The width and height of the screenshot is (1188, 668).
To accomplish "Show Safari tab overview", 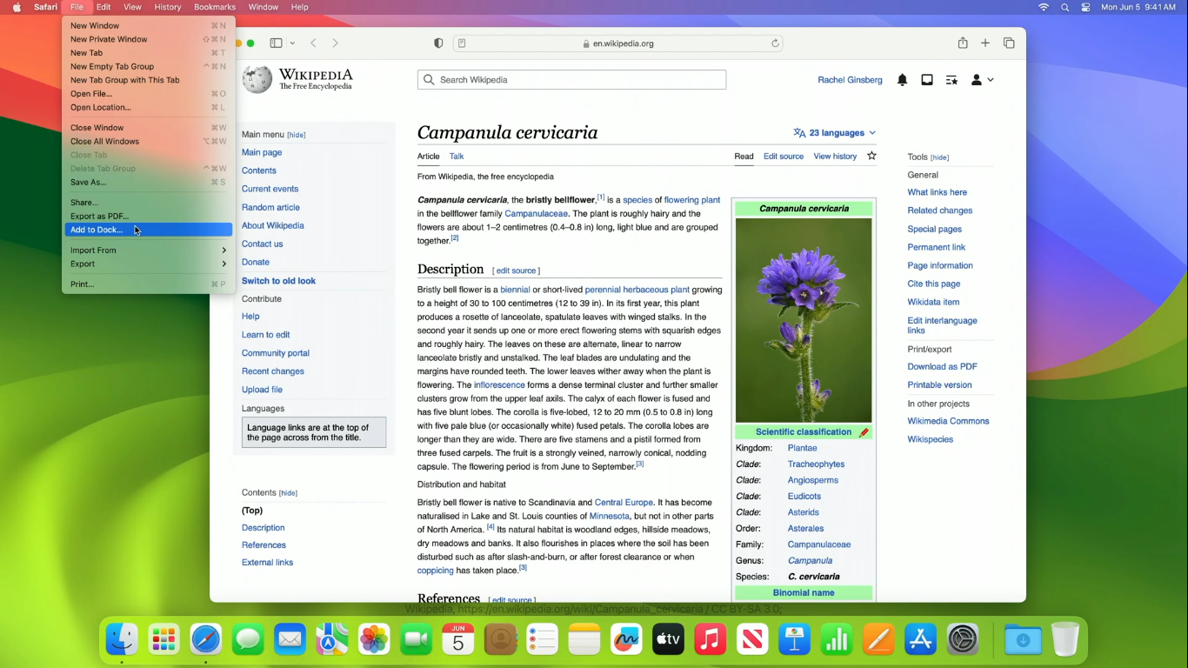I will click(1009, 43).
